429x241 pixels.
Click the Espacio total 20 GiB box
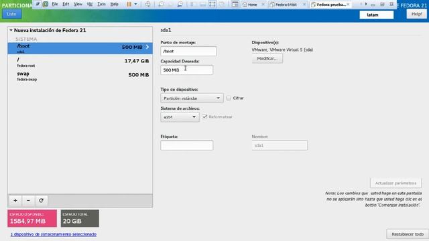coord(80,218)
